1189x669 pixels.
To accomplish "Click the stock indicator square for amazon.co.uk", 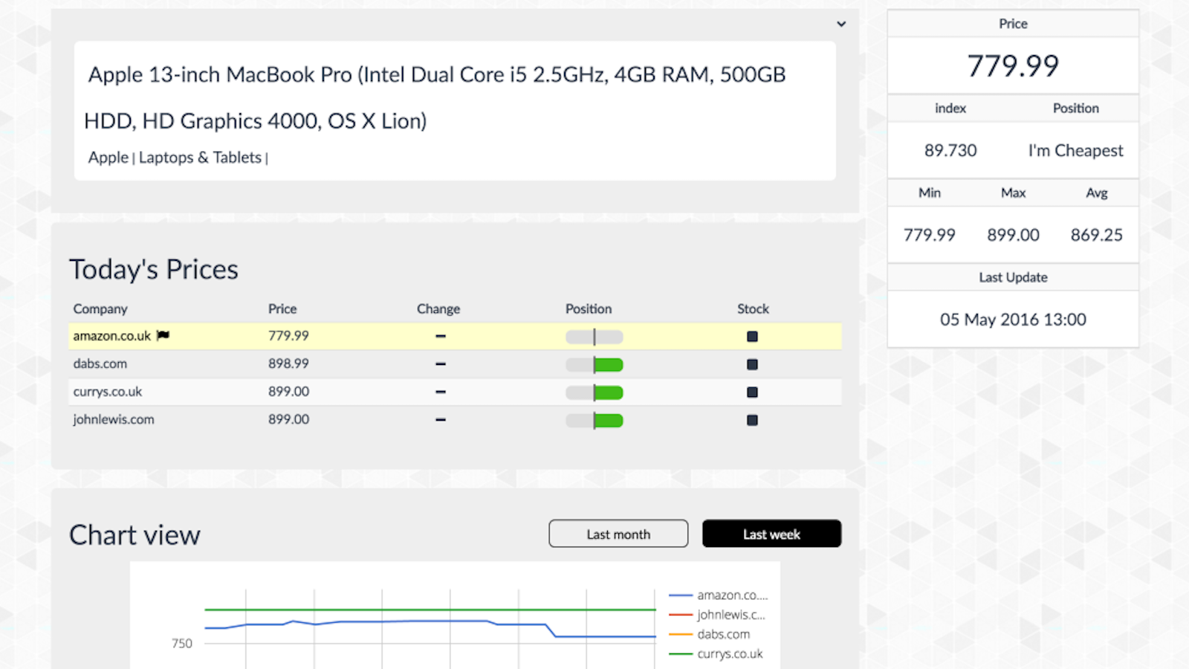I will (x=752, y=337).
